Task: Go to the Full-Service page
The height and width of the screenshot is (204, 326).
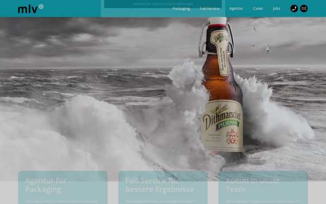Action: [210, 9]
